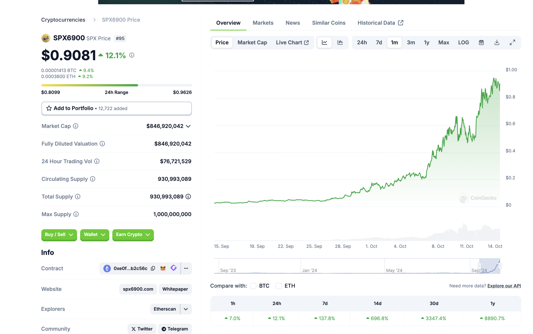Switch to the Markets tab
The width and height of the screenshot is (533, 334).
(x=263, y=23)
